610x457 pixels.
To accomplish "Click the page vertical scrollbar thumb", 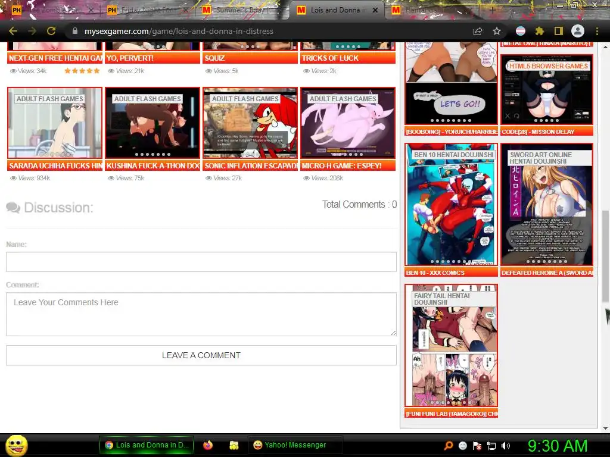I will (x=605, y=256).
